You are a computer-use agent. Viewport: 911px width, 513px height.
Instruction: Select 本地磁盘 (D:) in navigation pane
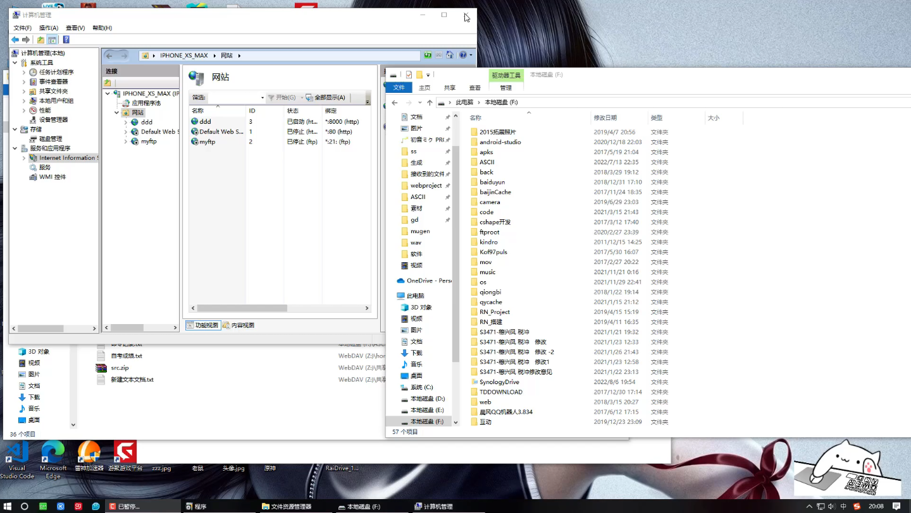(x=423, y=399)
